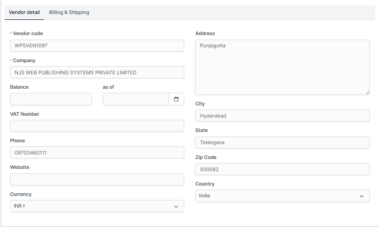Open the Country dropdown showing India
The image size is (378, 227).
tap(282, 196)
